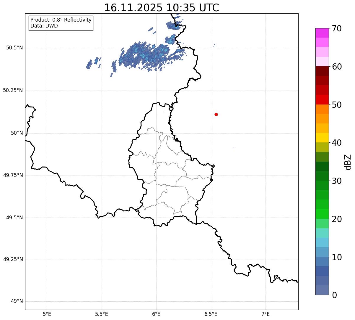
Task: Click the 40 tick label on colorbar
Action: (x=337, y=143)
